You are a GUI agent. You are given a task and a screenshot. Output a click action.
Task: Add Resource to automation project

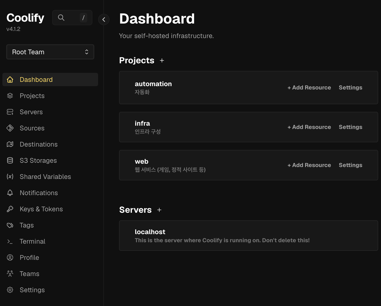(x=309, y=88)
